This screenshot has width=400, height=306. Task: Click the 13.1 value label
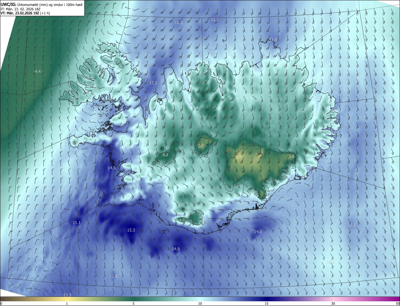153,83
